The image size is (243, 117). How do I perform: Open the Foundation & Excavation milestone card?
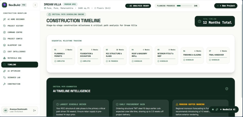tap(89, 55)
